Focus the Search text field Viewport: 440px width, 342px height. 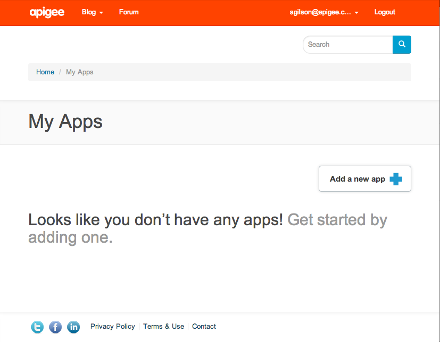coord(348,45)
